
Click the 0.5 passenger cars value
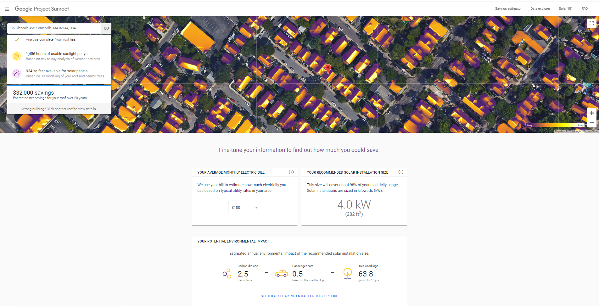298,274
